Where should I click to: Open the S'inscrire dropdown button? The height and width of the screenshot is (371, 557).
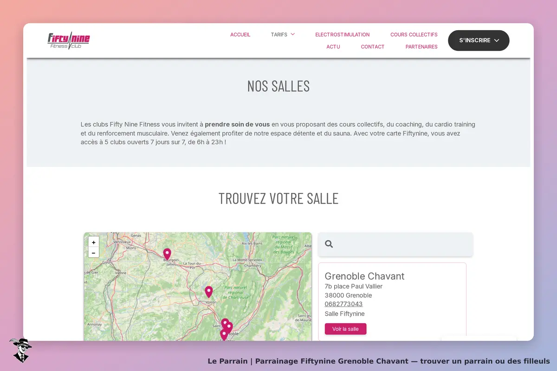click(x=479, y=40)
